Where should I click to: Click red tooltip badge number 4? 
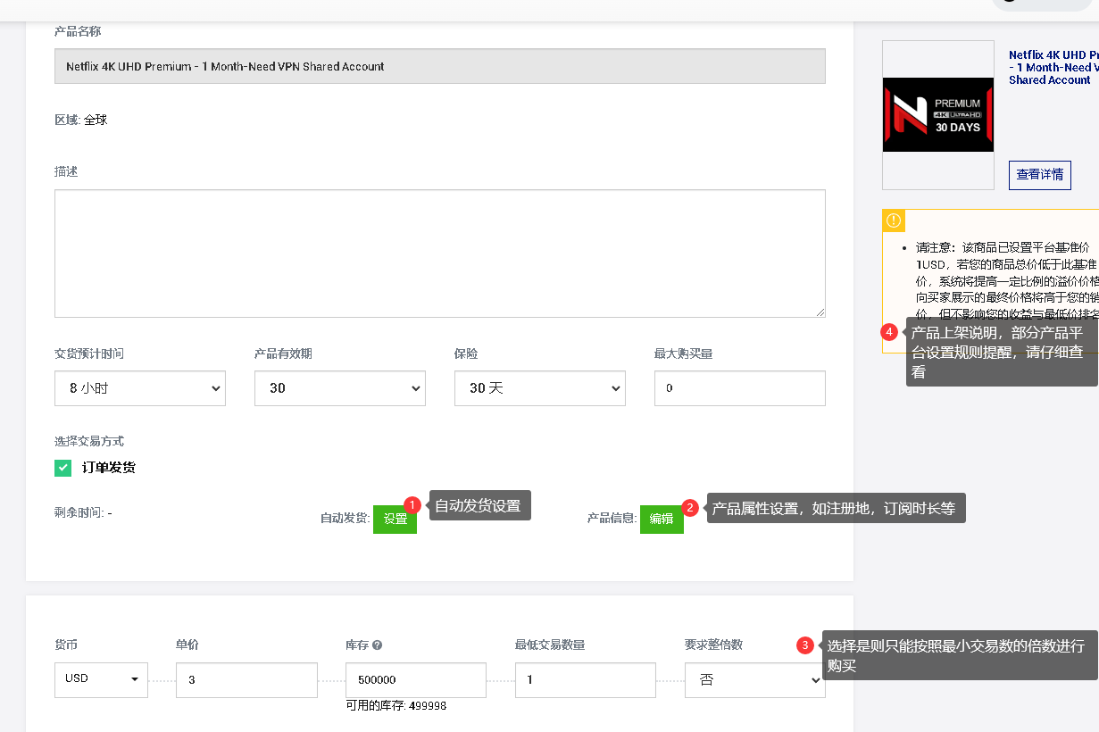888,332
